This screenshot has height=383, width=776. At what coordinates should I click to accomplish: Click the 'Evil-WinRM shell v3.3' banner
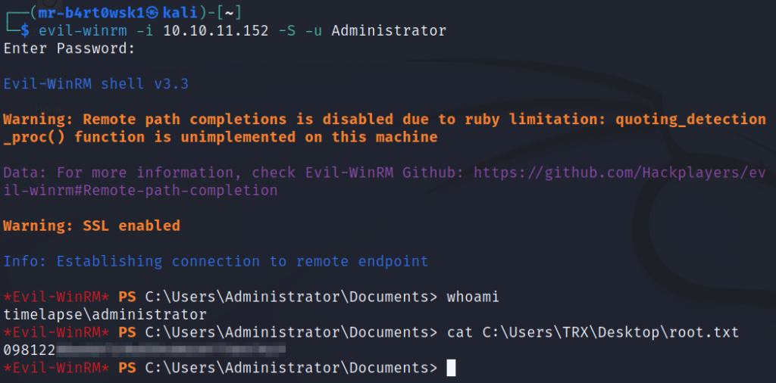(96, 84)
